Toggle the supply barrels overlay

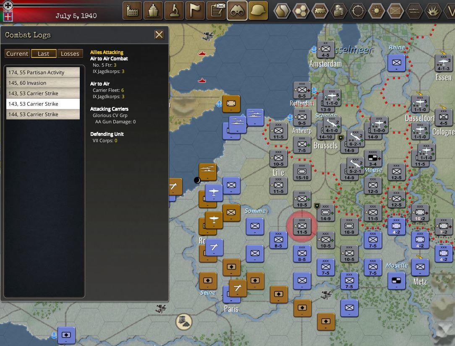(x=339, y=11)
